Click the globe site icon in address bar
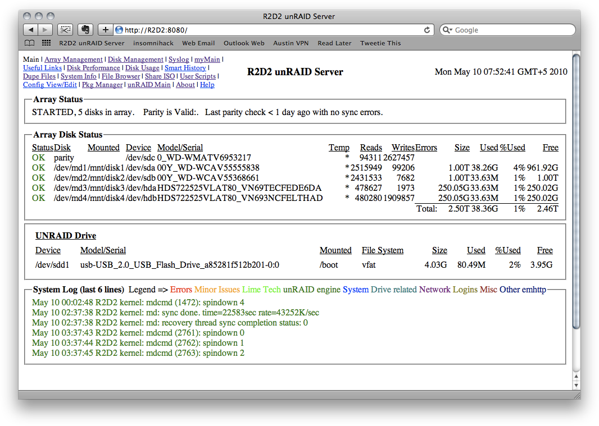 tap(119, 30)
